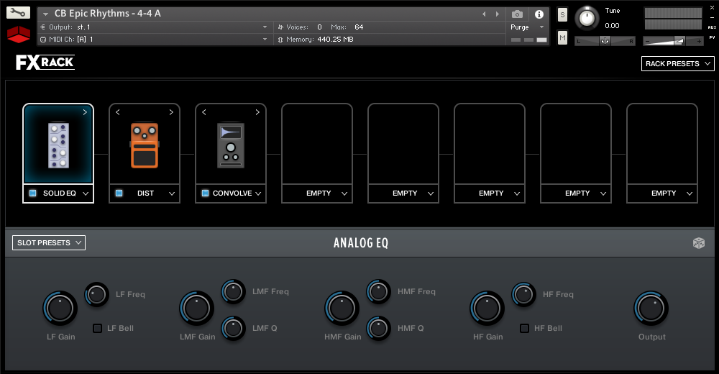The image size is (719, 374).
Task: Open the SLOT PRESETS dropdown
Action: tap(49, 243)
